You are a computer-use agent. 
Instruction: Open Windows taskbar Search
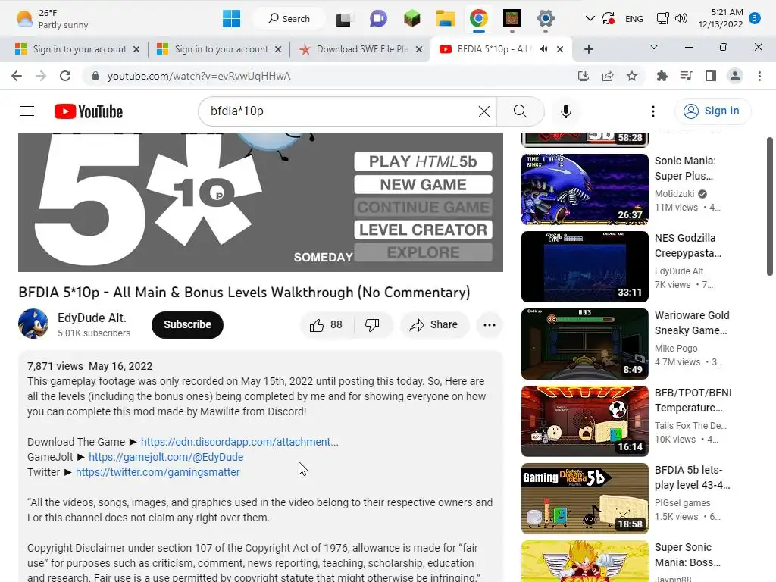(289, 19)
